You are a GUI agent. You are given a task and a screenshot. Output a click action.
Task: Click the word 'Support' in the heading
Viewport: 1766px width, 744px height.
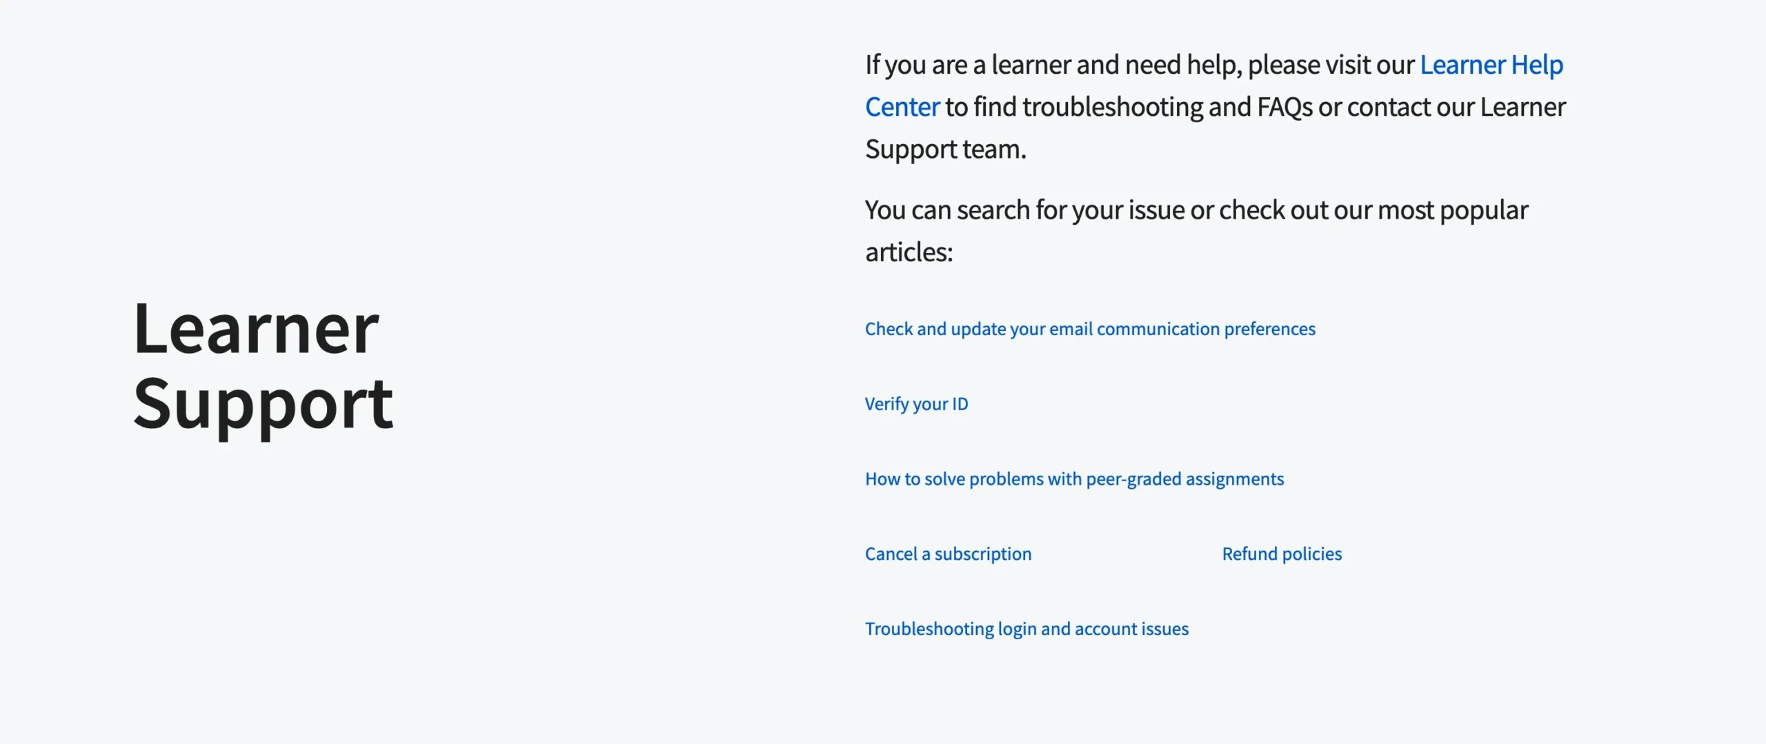point(263,404)
